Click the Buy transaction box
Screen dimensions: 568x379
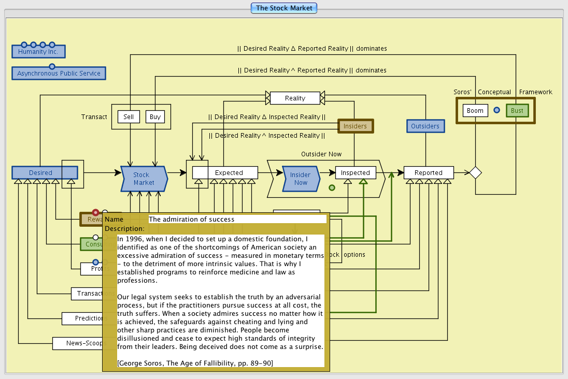pos(155,117)
